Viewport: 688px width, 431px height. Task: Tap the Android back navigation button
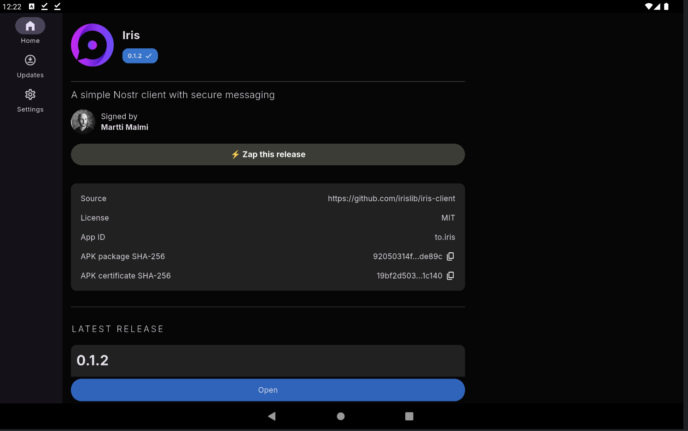(272, 416)
